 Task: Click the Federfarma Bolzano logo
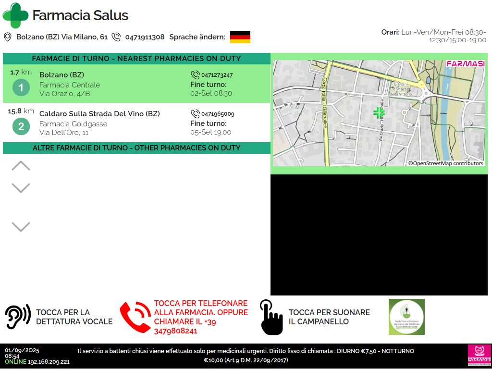coord(406,317)
